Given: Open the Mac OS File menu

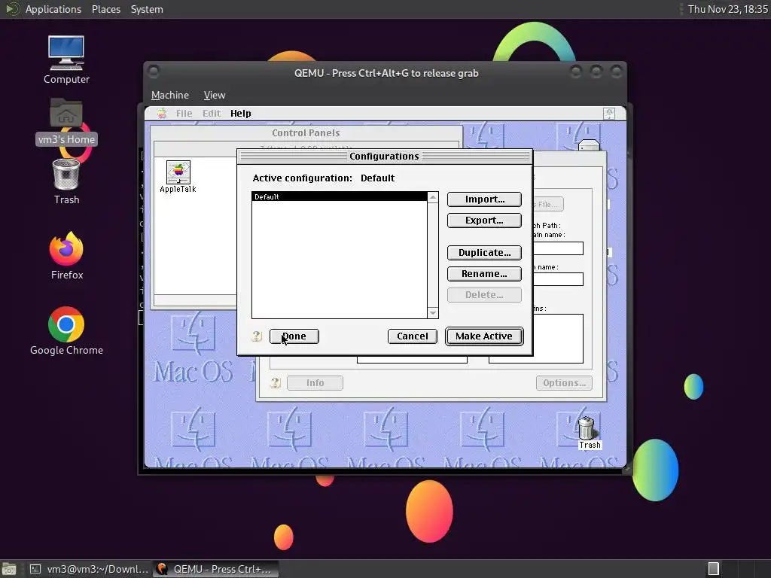Looking at the screenshot, I should [x=184, y=114].
